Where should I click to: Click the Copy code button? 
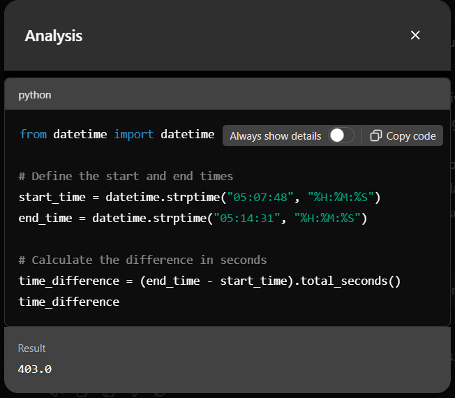tap(403, 135)
